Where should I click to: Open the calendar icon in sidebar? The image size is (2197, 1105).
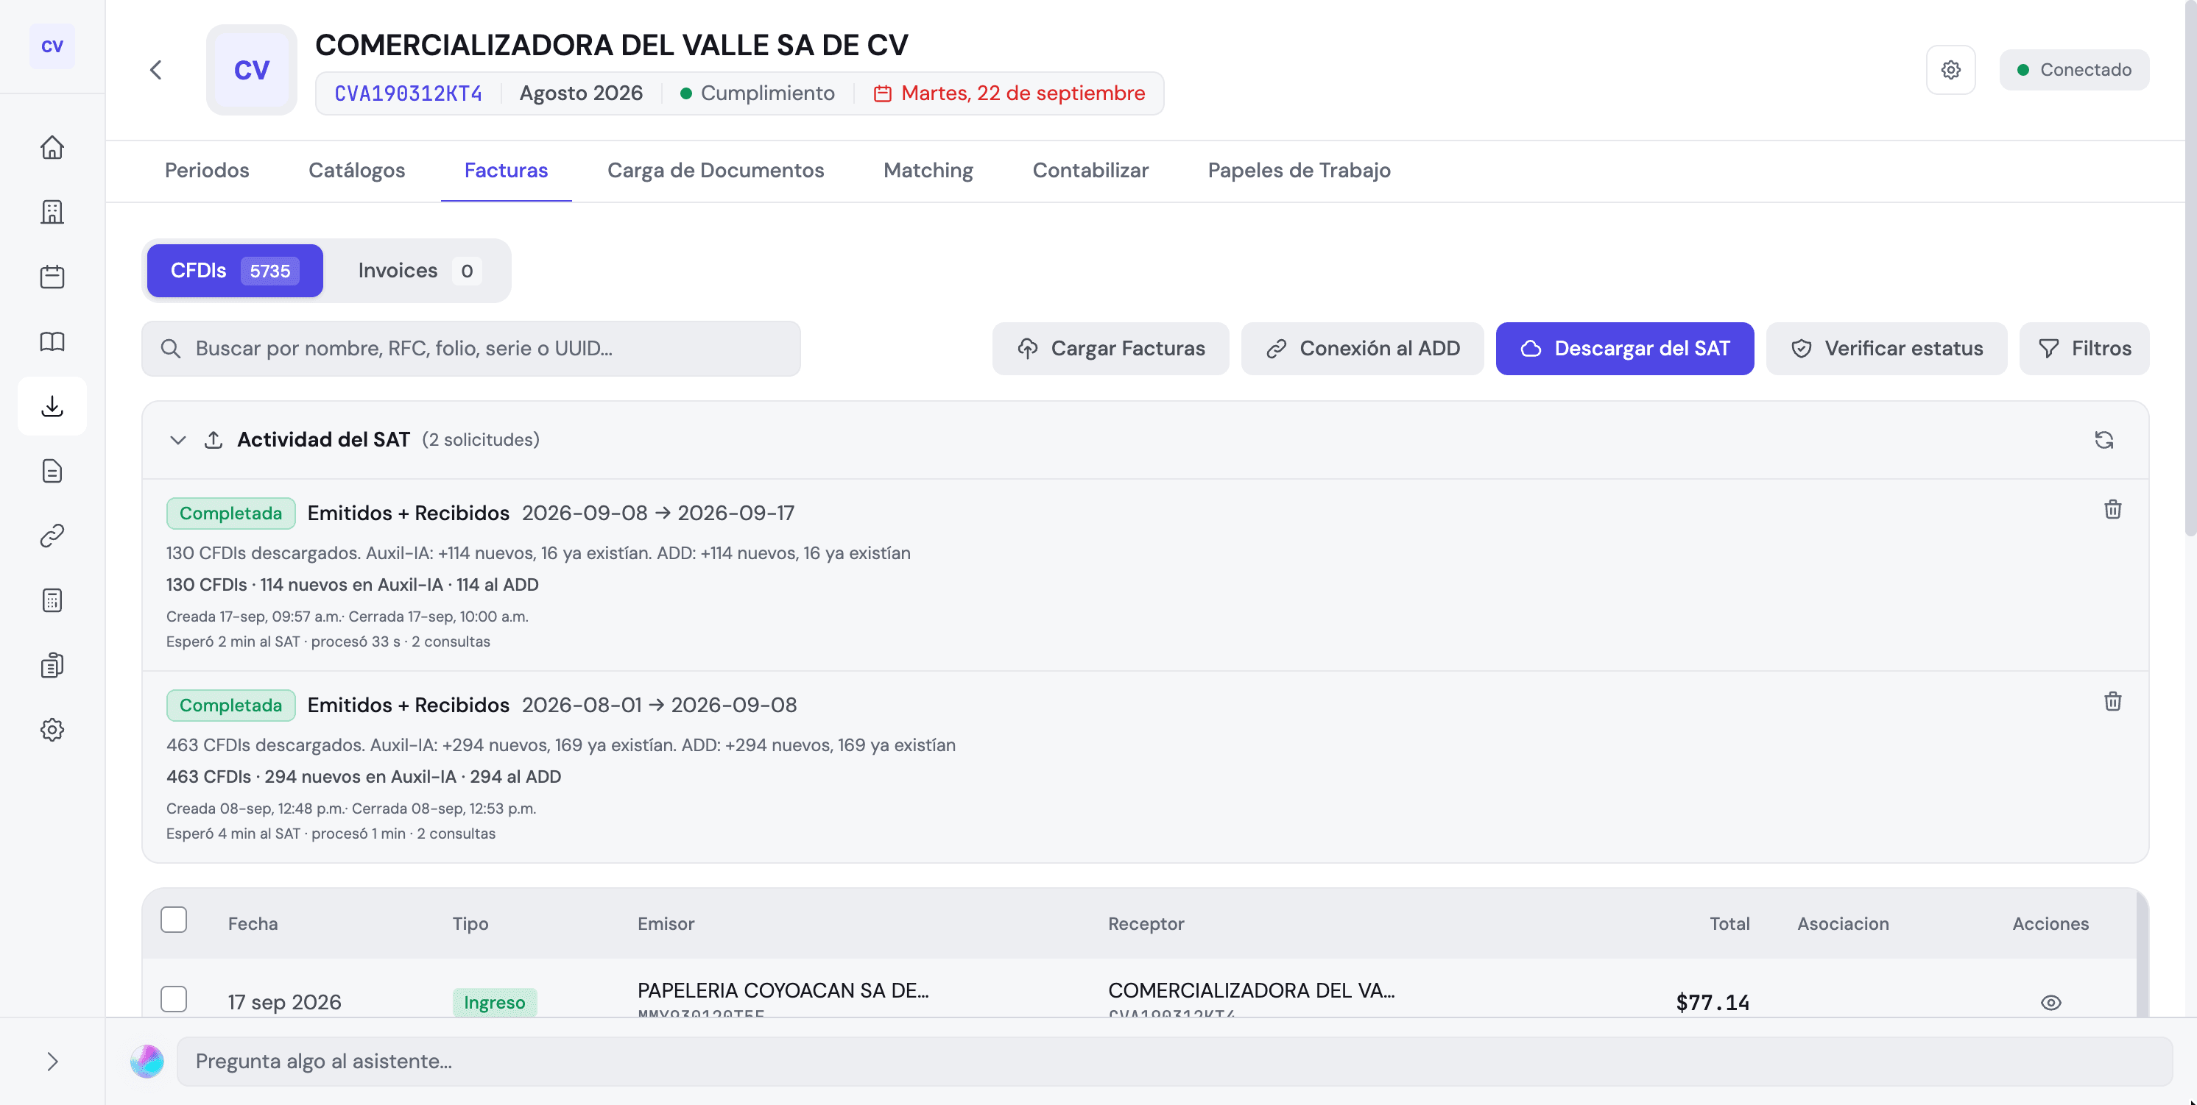pyautogui.click(x=52, y=277)
